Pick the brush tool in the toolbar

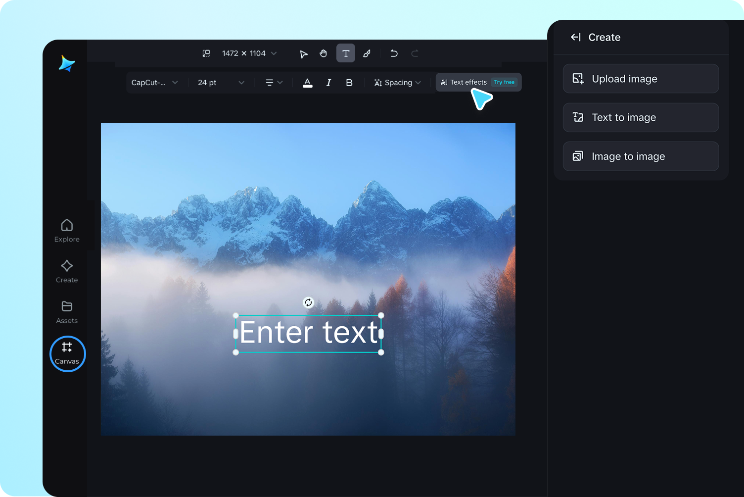367,53
